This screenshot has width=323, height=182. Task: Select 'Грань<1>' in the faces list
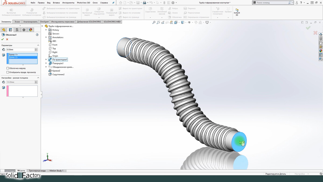[x=13, y=55]
